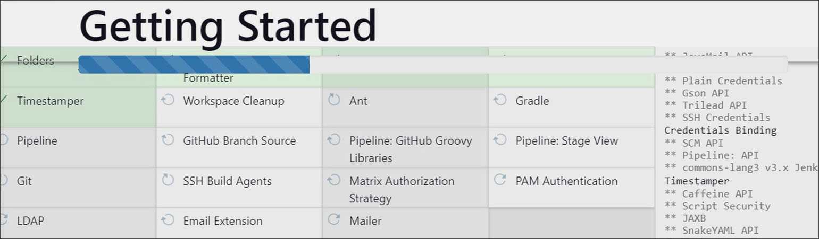Screen dimensions: 819x239
Task: Click the pending icon beside Pipeline: Stage View
Action: [x=500, y=140]
